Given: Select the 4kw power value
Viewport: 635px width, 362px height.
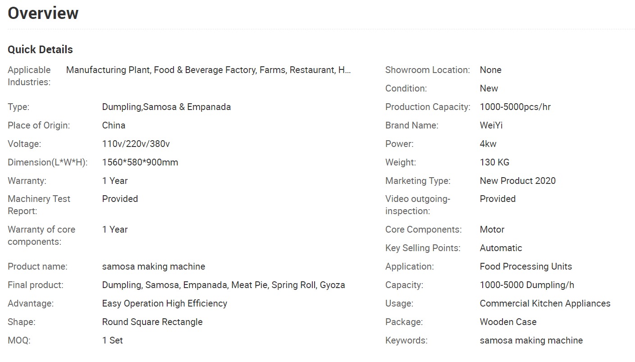Looking at the screenshot, I should click(x=488, y=144).
